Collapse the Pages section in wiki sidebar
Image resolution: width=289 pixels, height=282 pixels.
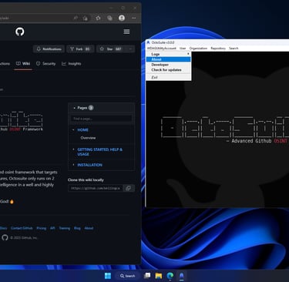point(74,108)
